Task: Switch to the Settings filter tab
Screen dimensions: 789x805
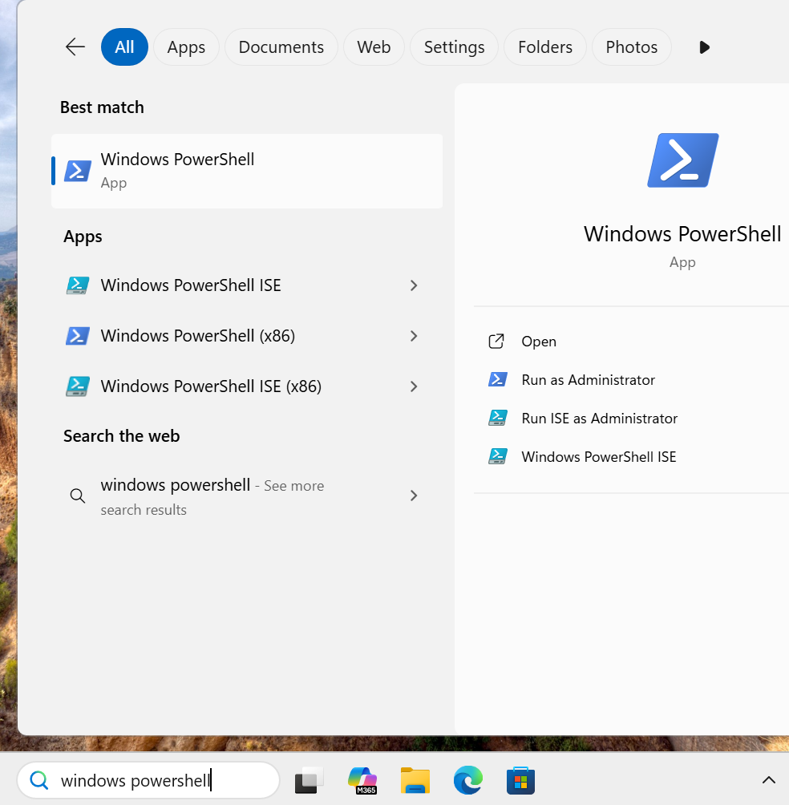Action: click(455, 47)
